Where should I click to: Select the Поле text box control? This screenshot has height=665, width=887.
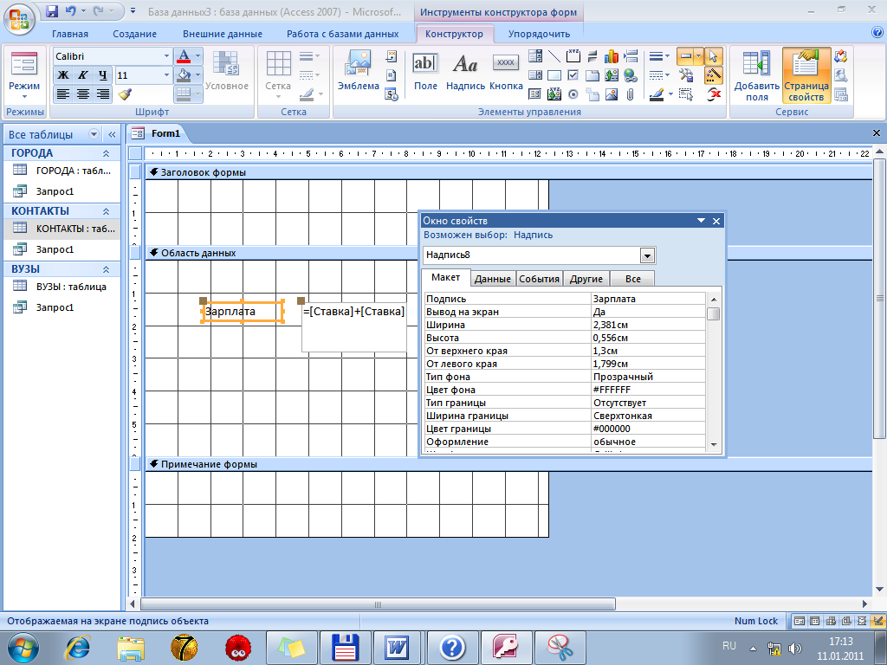coord(425,71)
